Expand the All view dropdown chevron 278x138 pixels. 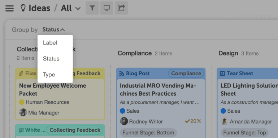coord(78,9)
